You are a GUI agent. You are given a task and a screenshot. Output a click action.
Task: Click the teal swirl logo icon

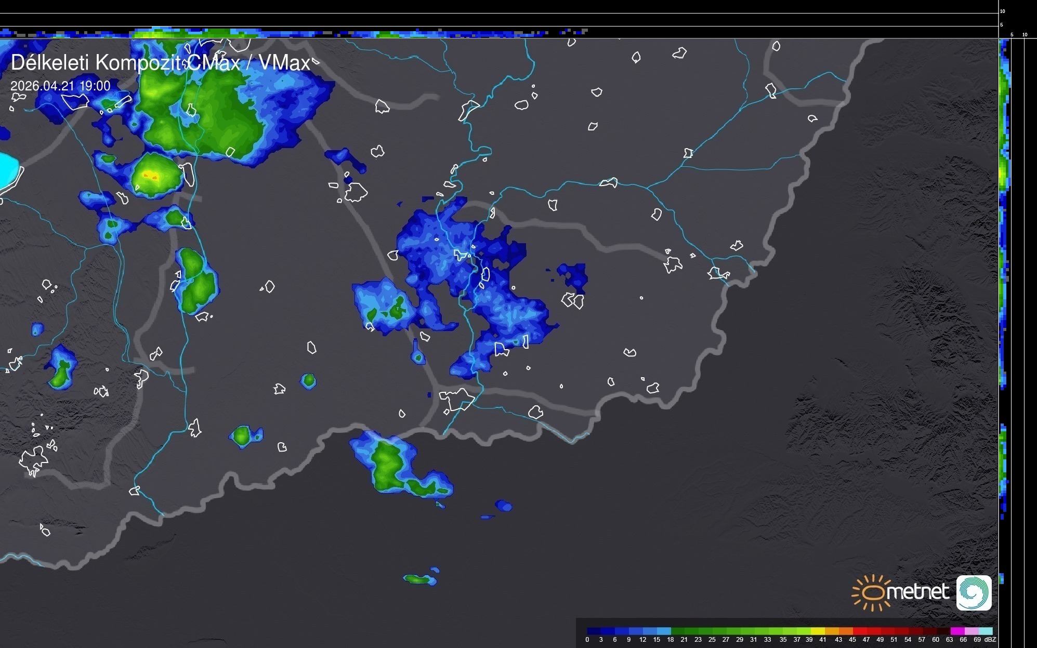(974, 592)
